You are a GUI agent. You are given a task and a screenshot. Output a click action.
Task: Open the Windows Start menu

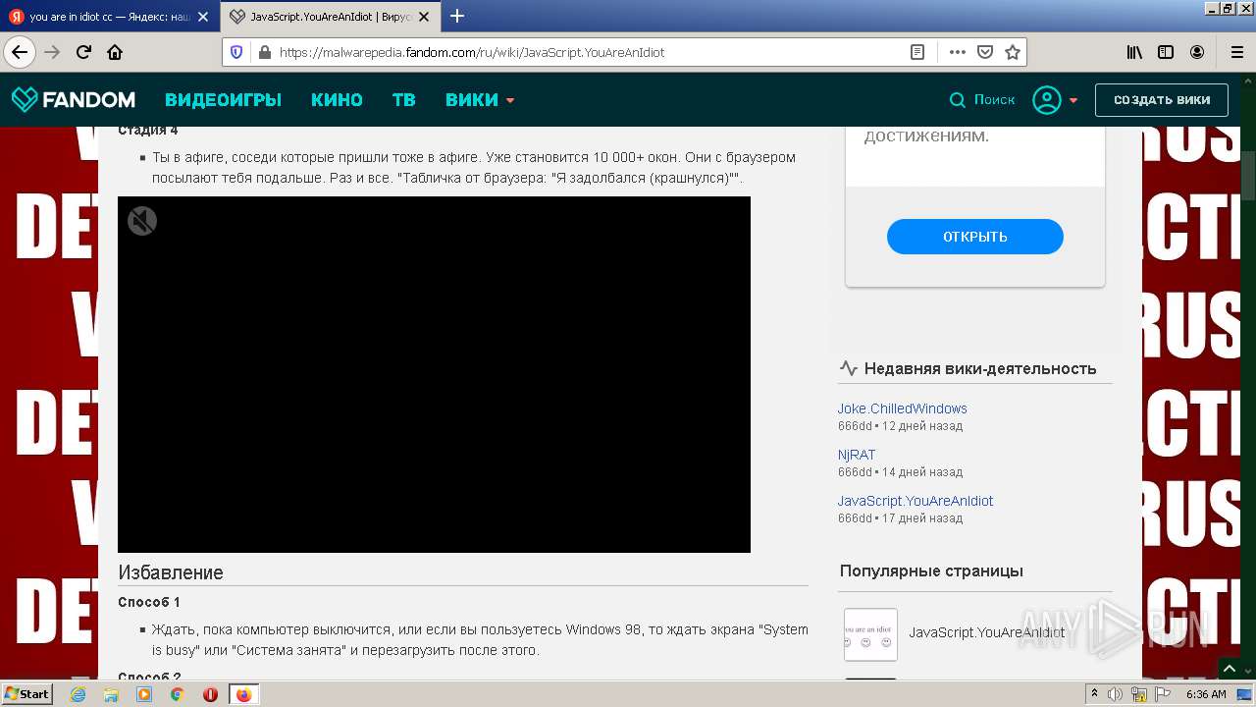(x=26, y=693)
